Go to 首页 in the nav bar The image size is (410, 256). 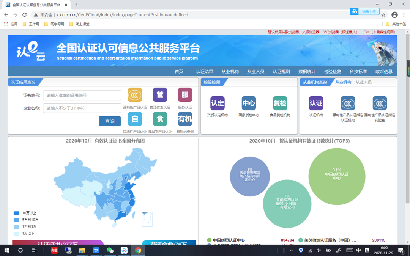tap(179, 72)
